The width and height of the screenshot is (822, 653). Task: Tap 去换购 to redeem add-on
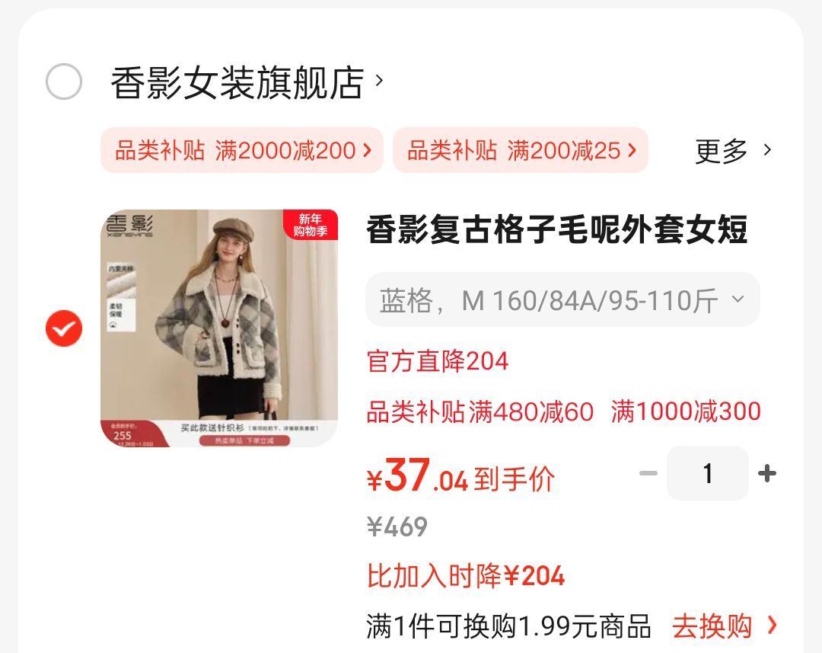click(712, 626)
